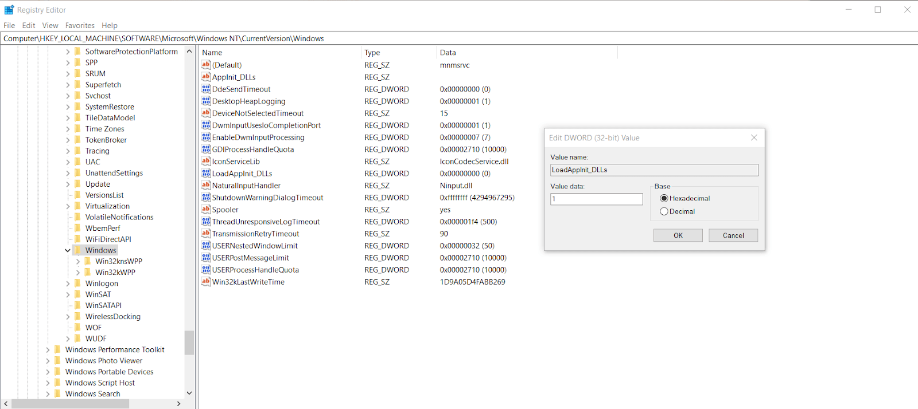Click the GDIProcessHandleQuota DWORD icon
This screenshot has height=409, width=918.
point(206,149)
